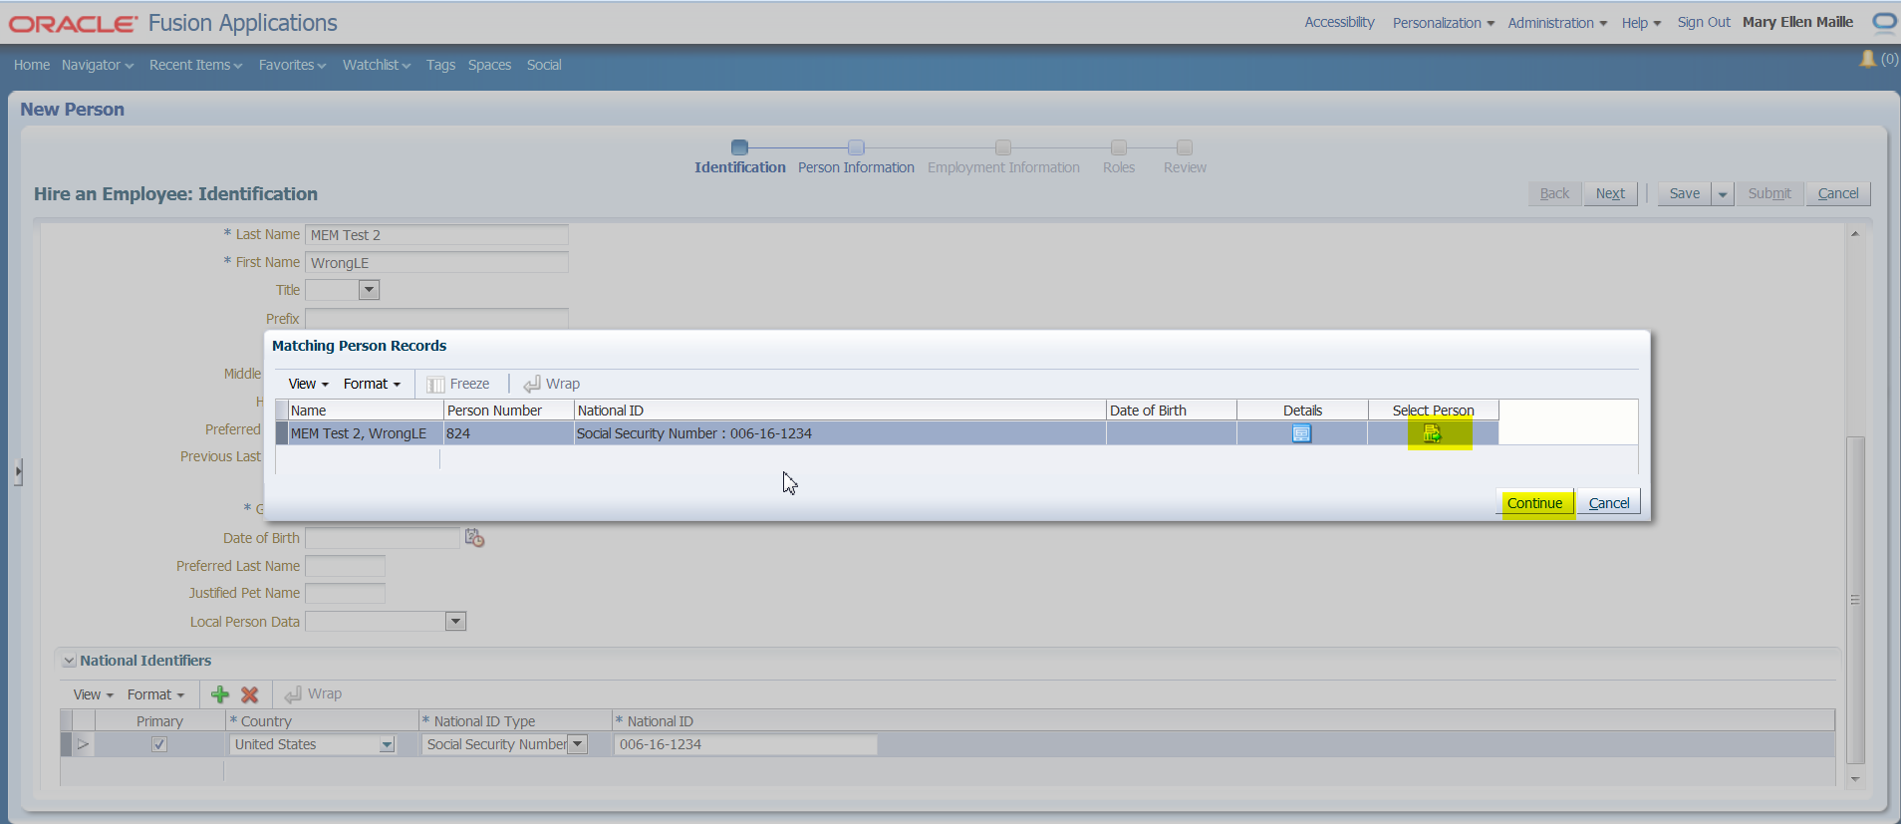Toggle the Primary checkbox for United States row
Image resolution: width=1901 pixels, height=824 pixels.
[159, 744]
